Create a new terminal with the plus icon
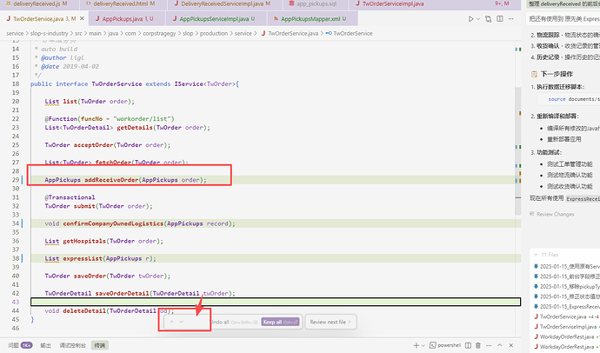600x353 pixels. click(x=416, y=345)
